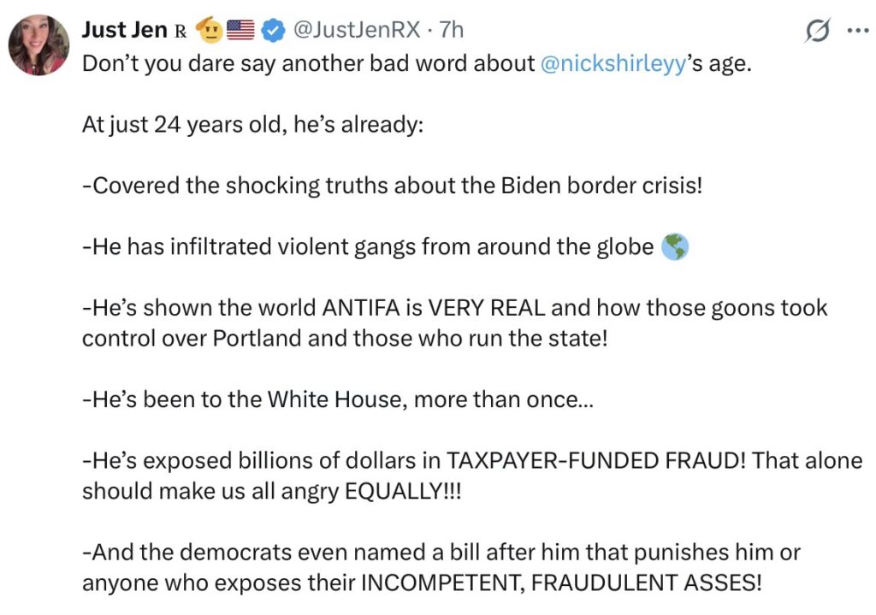Click the Grok explain-post icon
The image size is (876, 615).
click(817, 32)
